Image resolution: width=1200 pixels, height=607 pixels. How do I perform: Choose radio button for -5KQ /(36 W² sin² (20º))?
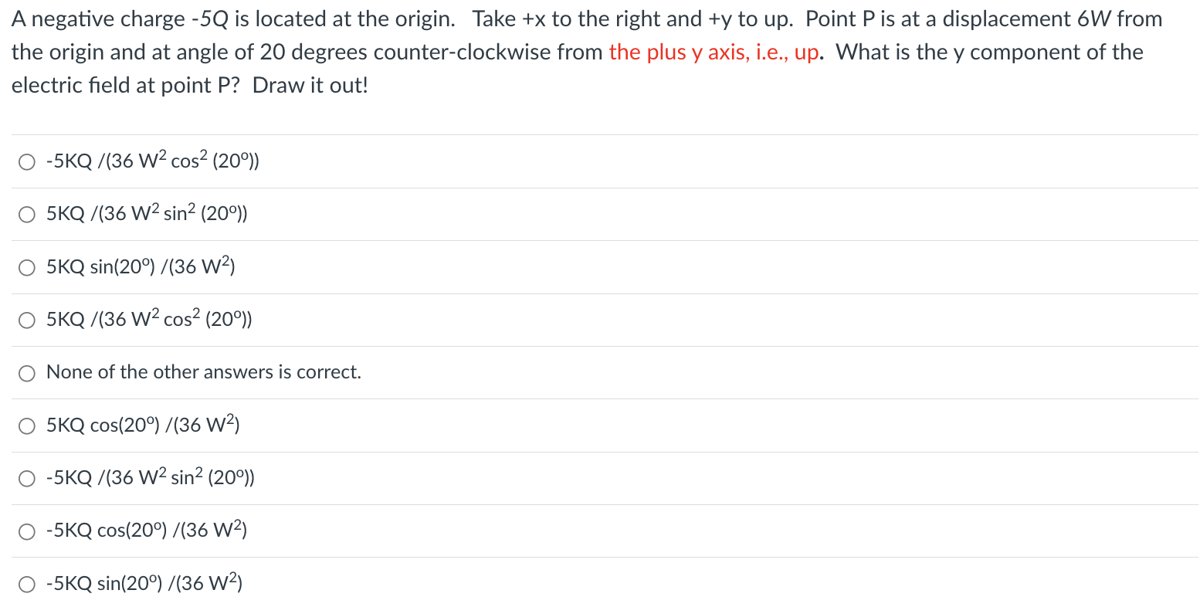(27, 479)
